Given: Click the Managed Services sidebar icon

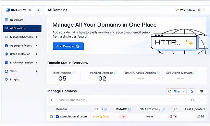Looking at the screenshot, I should (x=7, y=37).
